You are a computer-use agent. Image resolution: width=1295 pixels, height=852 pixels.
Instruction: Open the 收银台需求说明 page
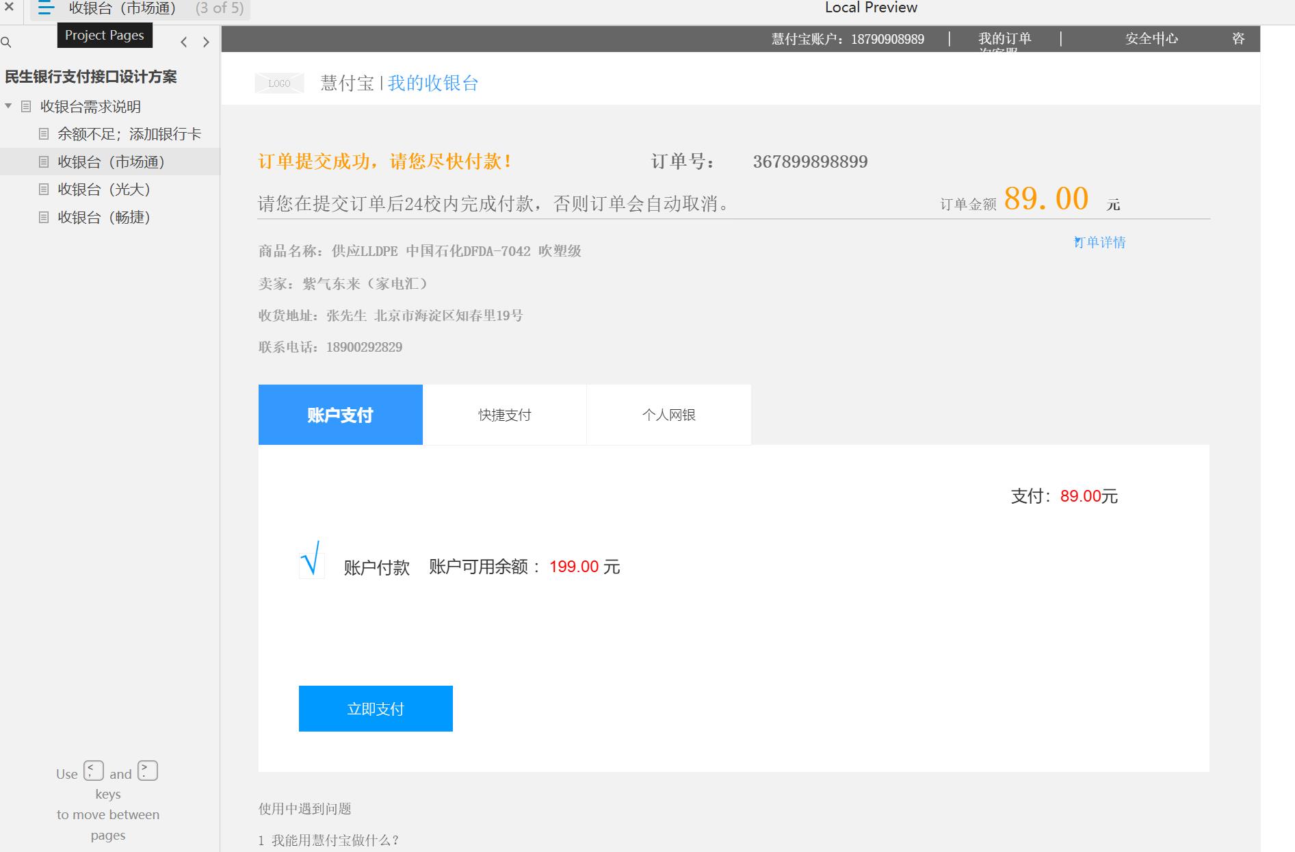(90, 107)
